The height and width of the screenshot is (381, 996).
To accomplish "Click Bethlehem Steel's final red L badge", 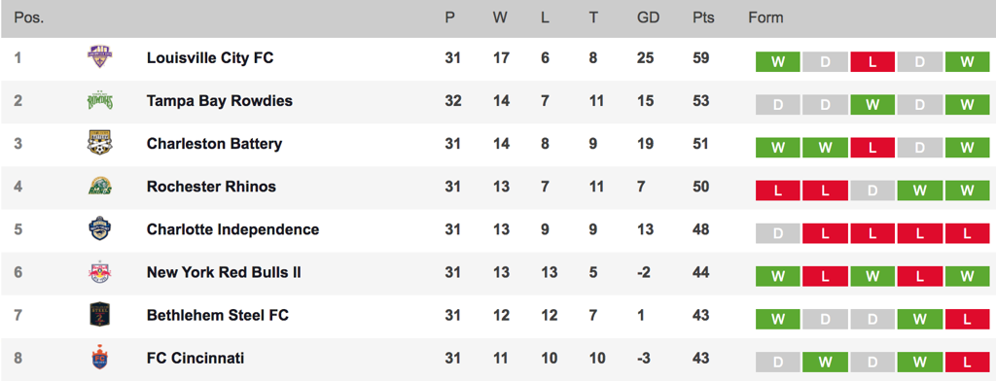I will click(967, 320).
